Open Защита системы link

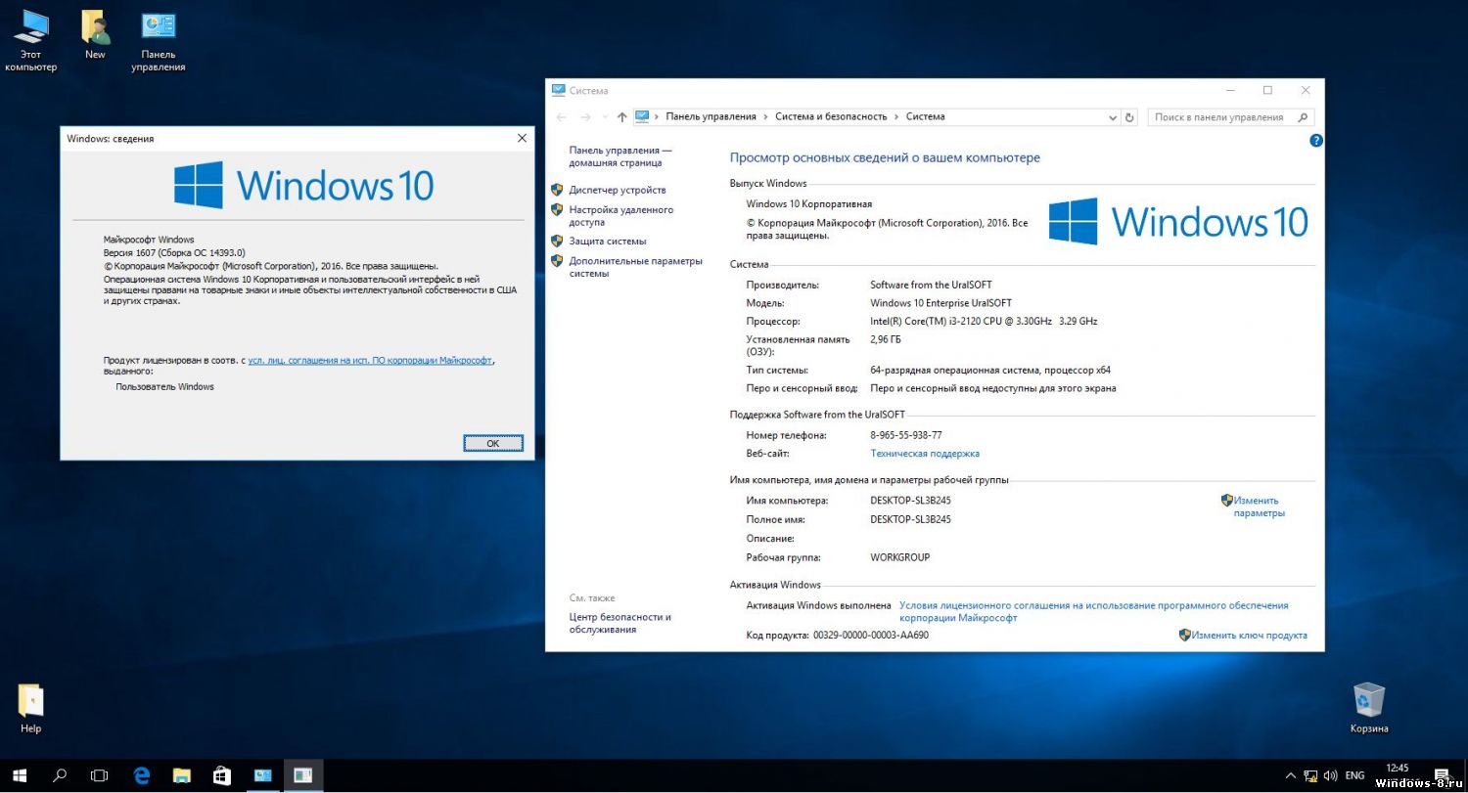point(607,241)
